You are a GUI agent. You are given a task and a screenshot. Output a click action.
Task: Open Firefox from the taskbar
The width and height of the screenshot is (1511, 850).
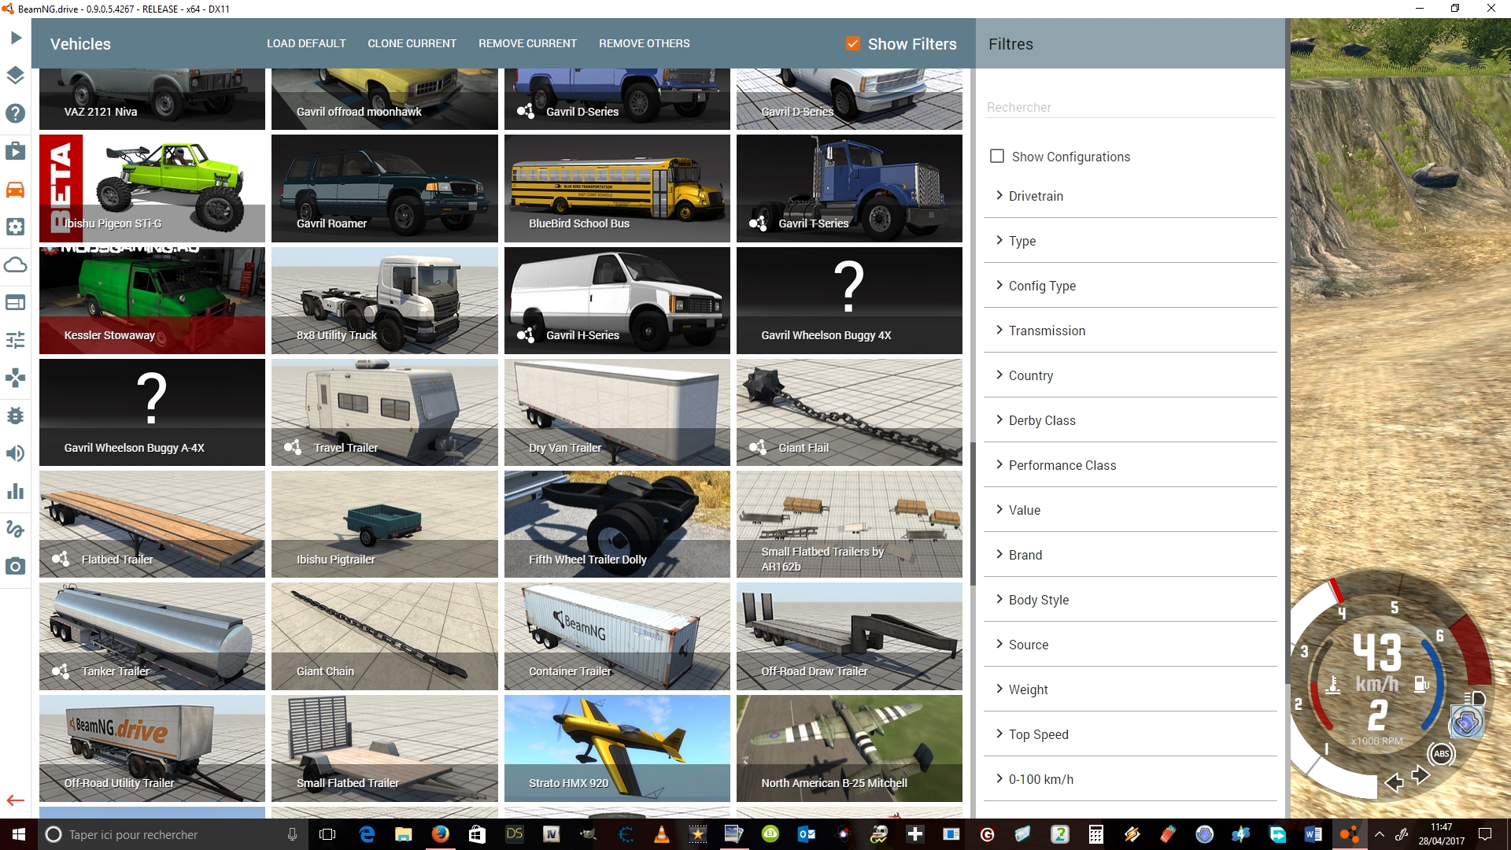tap(440, 834)
